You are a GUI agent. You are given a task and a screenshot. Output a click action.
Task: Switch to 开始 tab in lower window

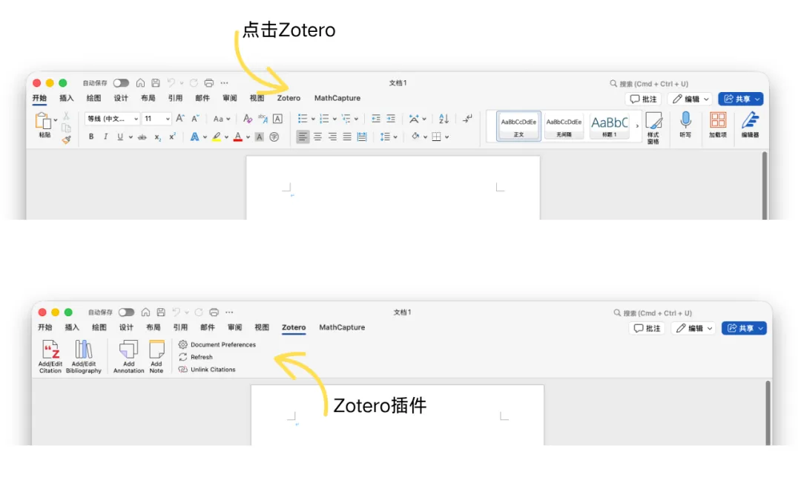tap(45, 327)
